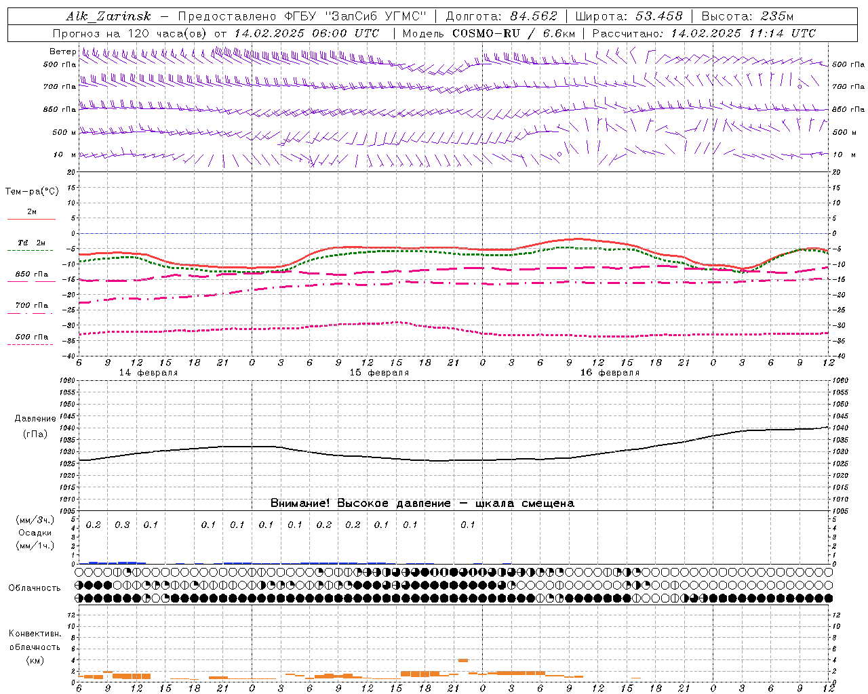Viewport: 868px width, 694px height.
Task: Click the 'Конвективн.' convective cloud label
Action: (35, 634)
